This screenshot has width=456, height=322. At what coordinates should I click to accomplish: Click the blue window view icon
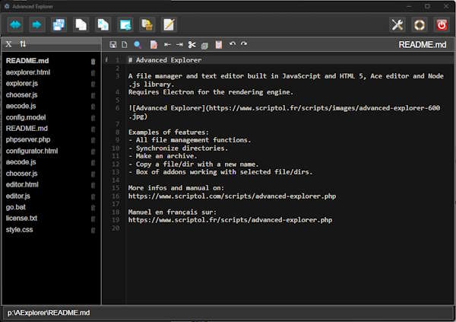tap(125, 25)
